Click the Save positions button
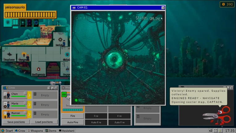Screen dimensions: 236x133 point(16,122)
